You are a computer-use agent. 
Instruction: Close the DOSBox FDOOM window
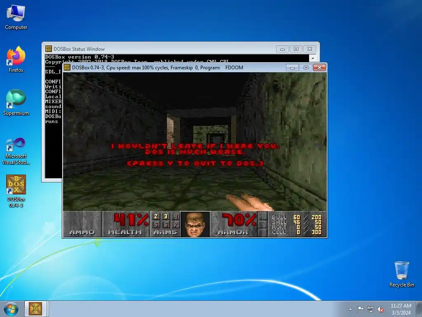(x=319, y=67)
